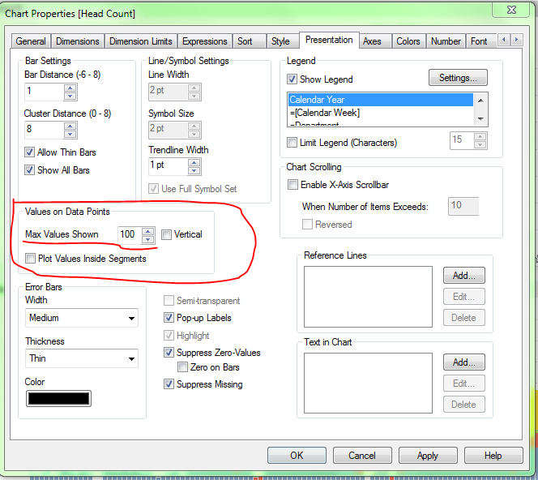Enable Vertical values checkbox
Screen dimensions: 538x480
166,234
